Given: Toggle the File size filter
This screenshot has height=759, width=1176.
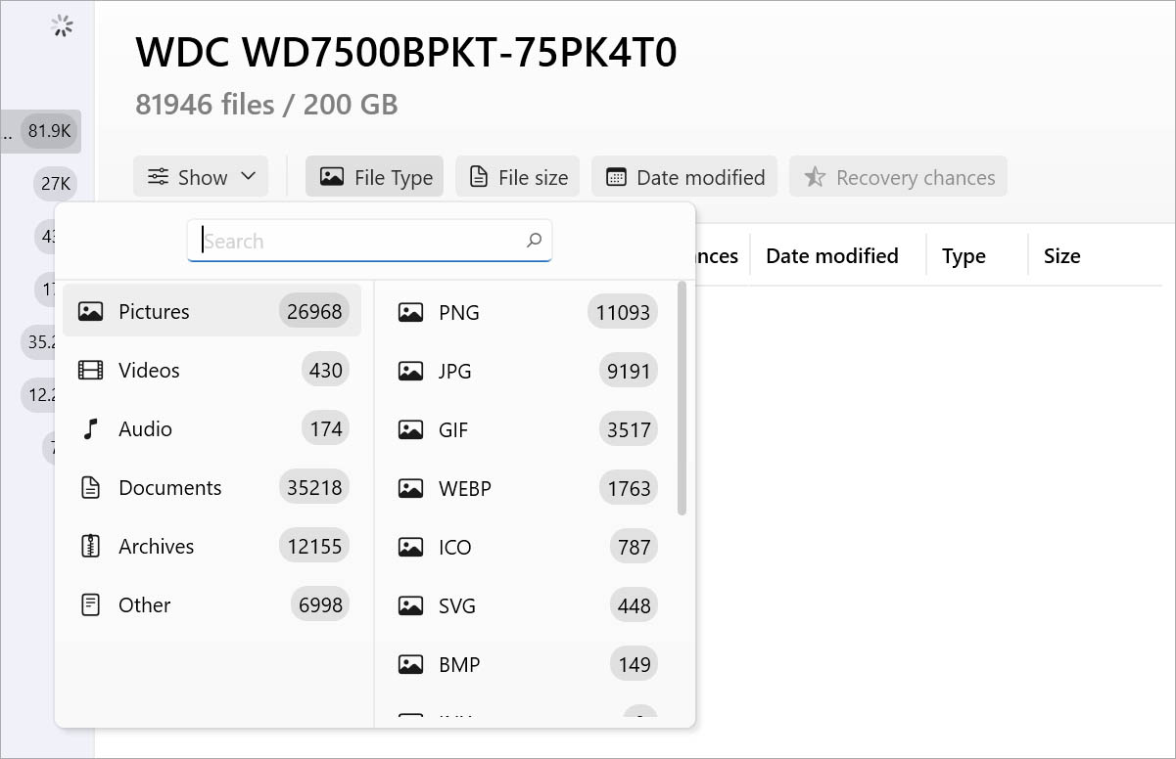Looking at the screenshot, I should pos(517,177).
